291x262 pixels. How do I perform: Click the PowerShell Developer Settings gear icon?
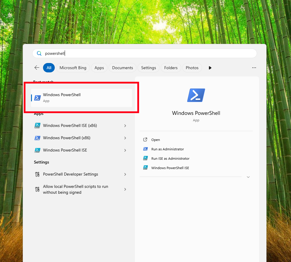tap(37, 174)
